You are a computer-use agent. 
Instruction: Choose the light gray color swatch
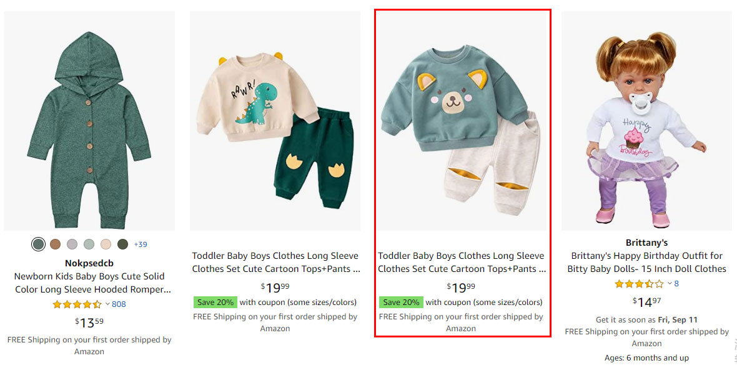coord(72,244)
